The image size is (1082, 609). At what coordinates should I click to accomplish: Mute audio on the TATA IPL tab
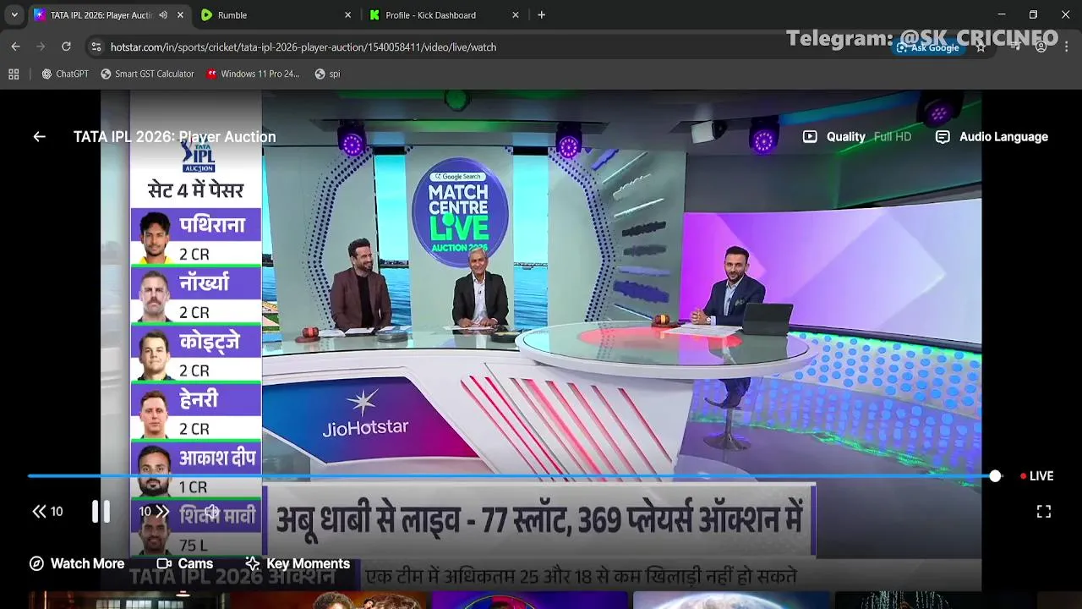coord(163,15)
